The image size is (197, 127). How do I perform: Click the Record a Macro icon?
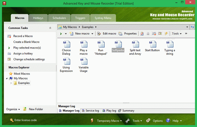(x=9, y=36)
